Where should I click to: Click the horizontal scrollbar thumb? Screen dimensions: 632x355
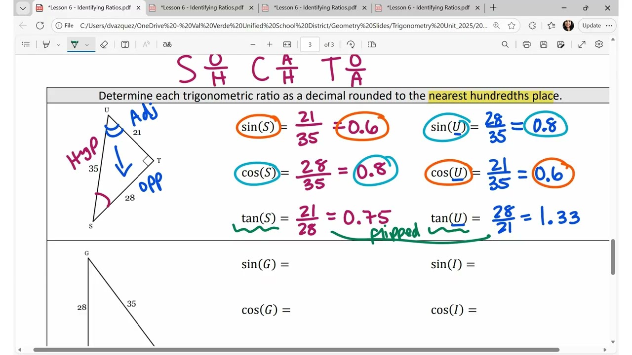pos(296,350)
